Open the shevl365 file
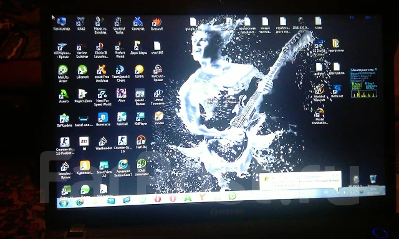Screen dimensions: 399x239 157,48
